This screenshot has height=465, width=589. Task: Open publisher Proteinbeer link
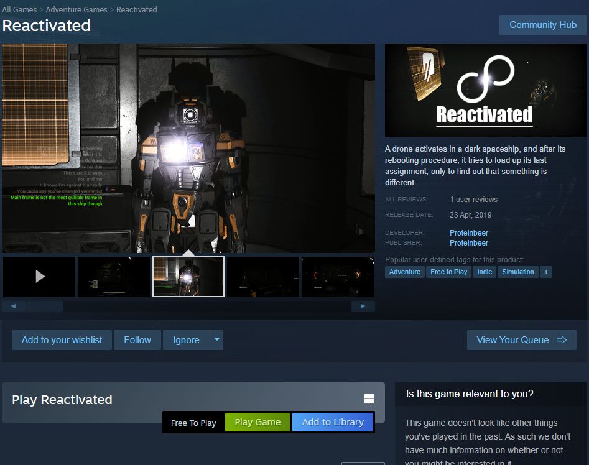(x=469, y=243)
